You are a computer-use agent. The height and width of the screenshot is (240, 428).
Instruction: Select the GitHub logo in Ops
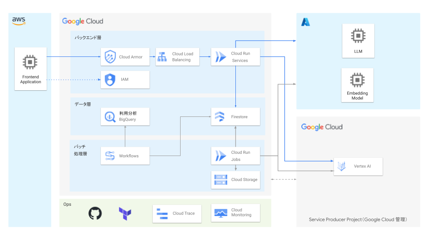[95, 213]
